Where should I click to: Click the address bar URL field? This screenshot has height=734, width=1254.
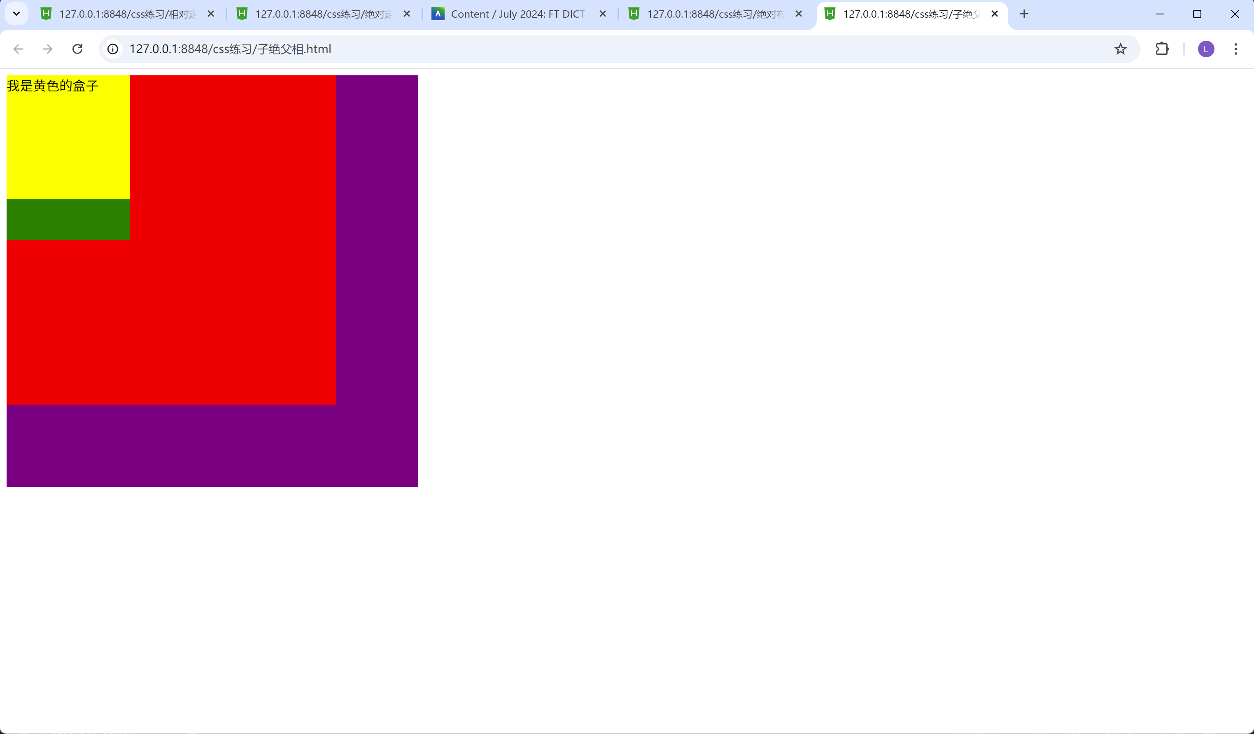pos(597,49)
